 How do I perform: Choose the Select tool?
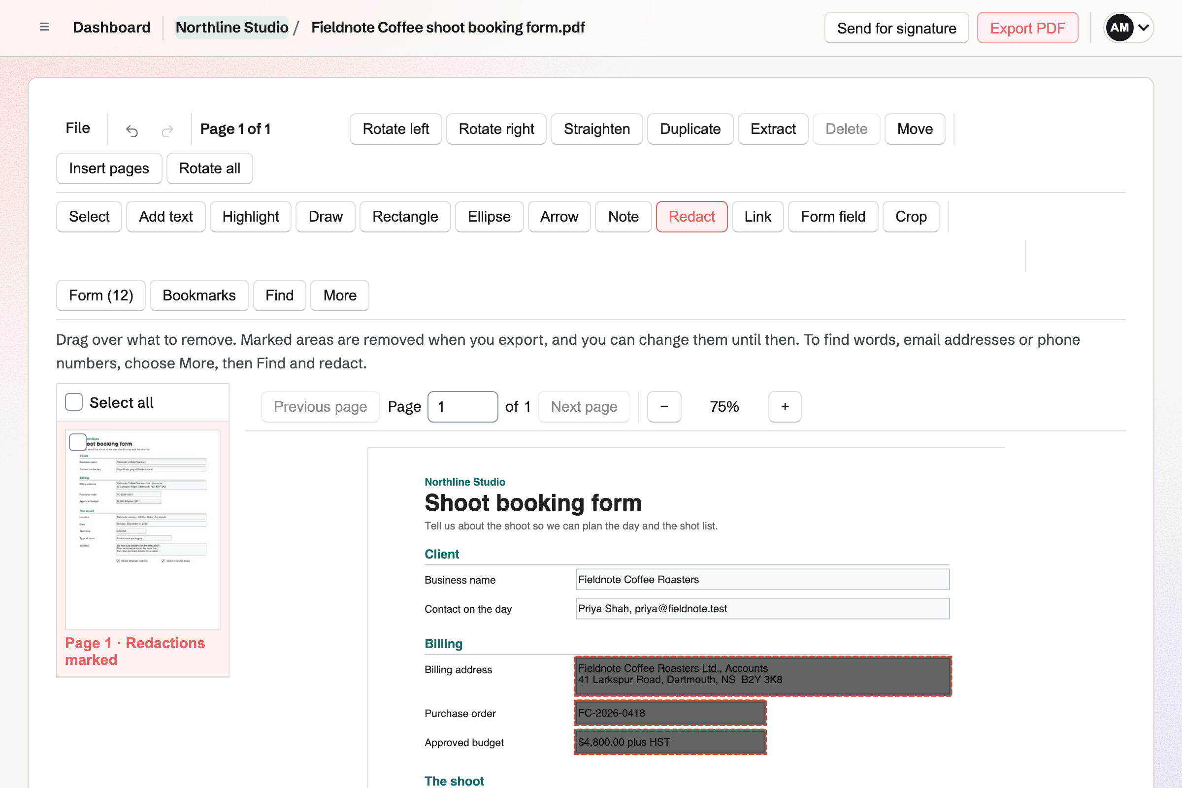point(89,217)
